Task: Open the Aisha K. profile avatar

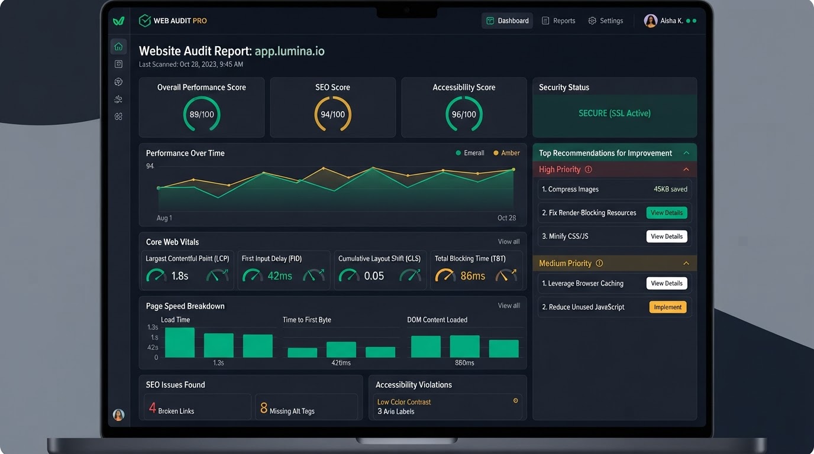Action: tap(651, 21)
